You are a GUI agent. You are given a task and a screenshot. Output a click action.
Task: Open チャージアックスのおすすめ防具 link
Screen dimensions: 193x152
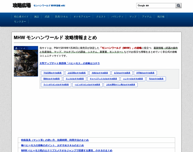(103, 79)
